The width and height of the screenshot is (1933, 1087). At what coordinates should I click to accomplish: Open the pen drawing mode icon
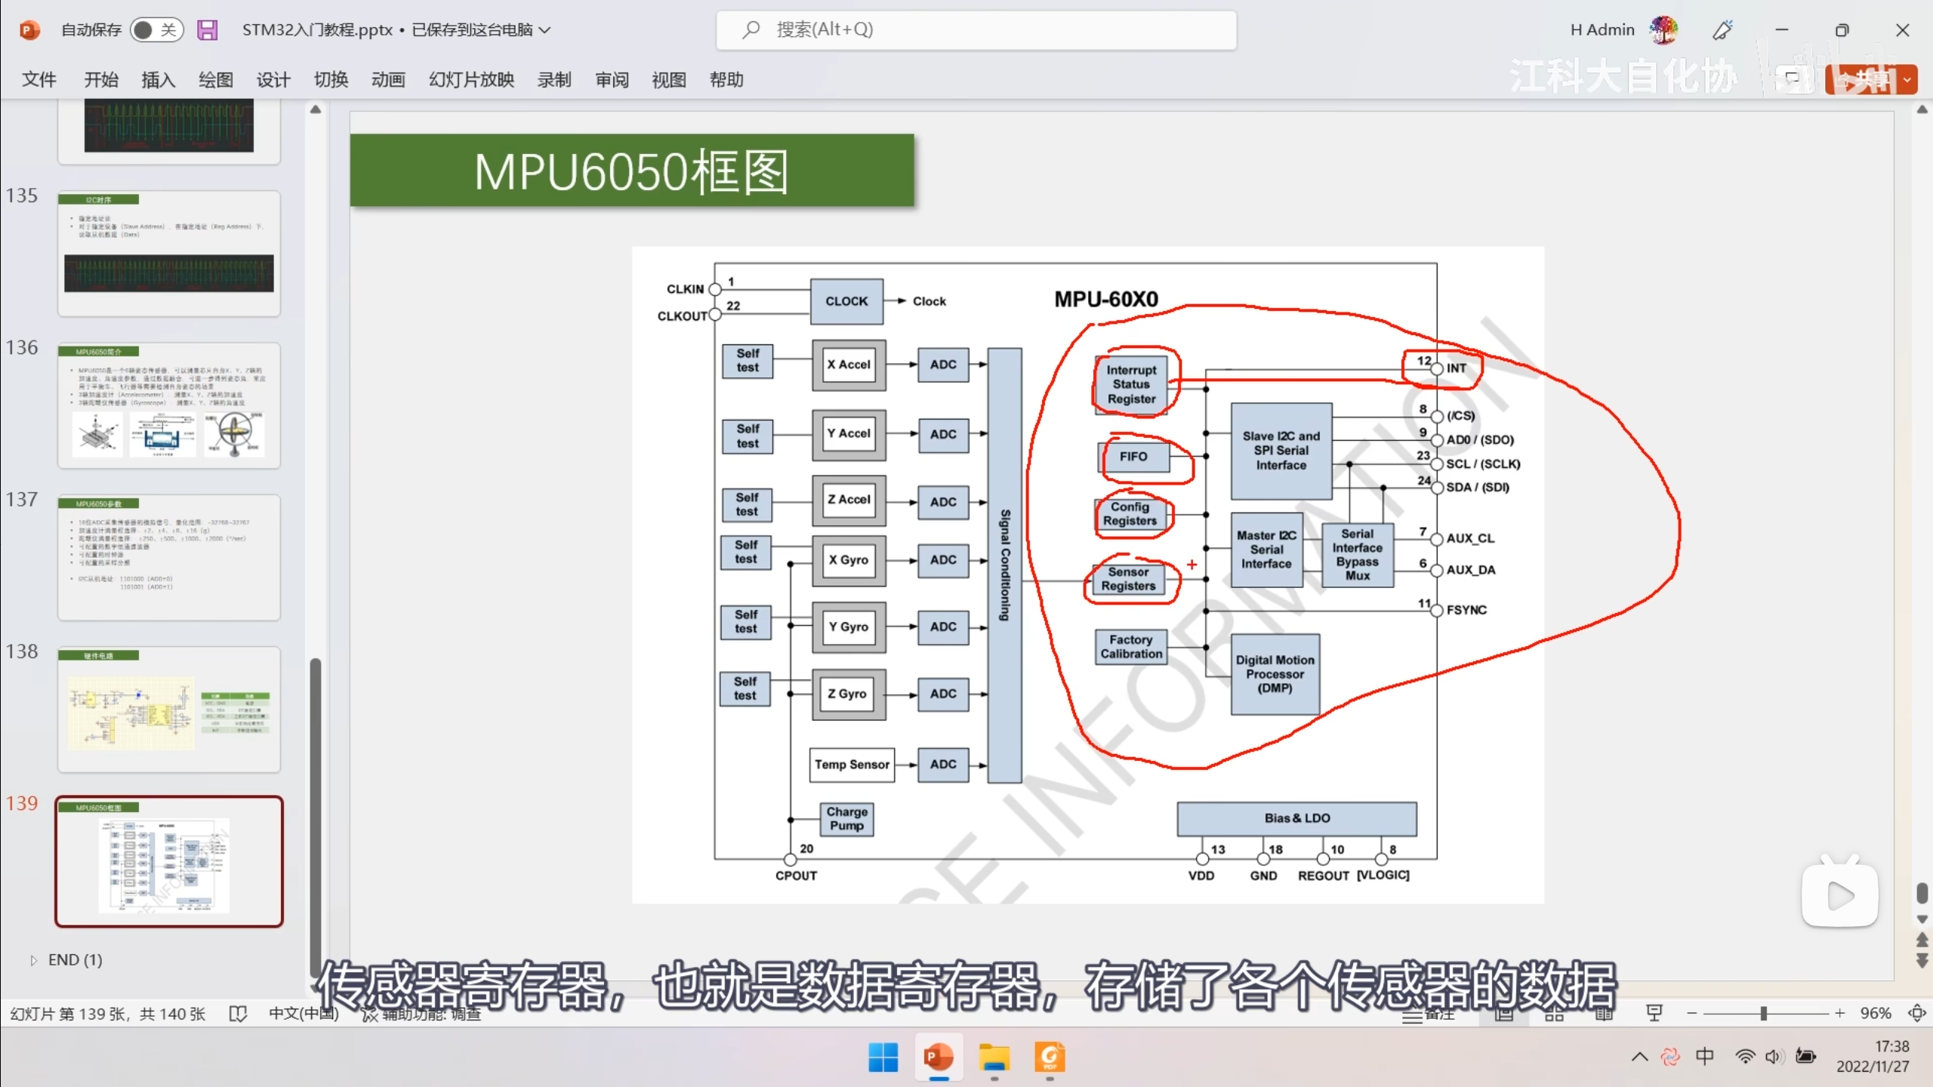(x=1722, y=30)
